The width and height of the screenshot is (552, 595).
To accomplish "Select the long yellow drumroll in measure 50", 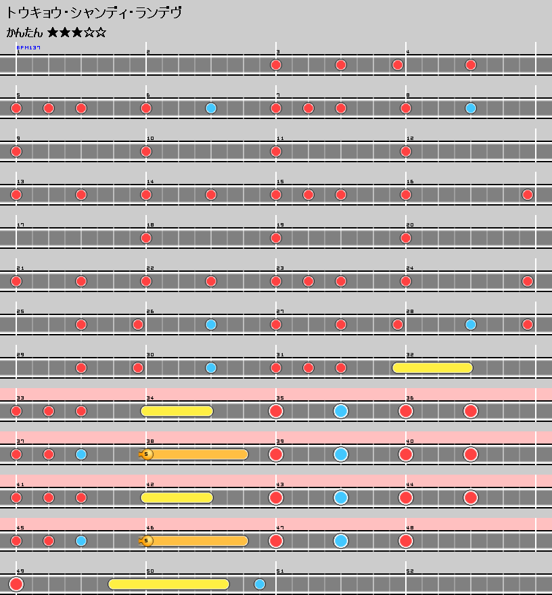I will point(169,584).
